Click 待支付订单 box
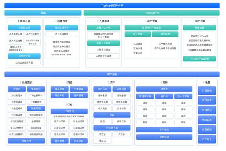Screen dimensions: 226x151 tap(59, 121)
